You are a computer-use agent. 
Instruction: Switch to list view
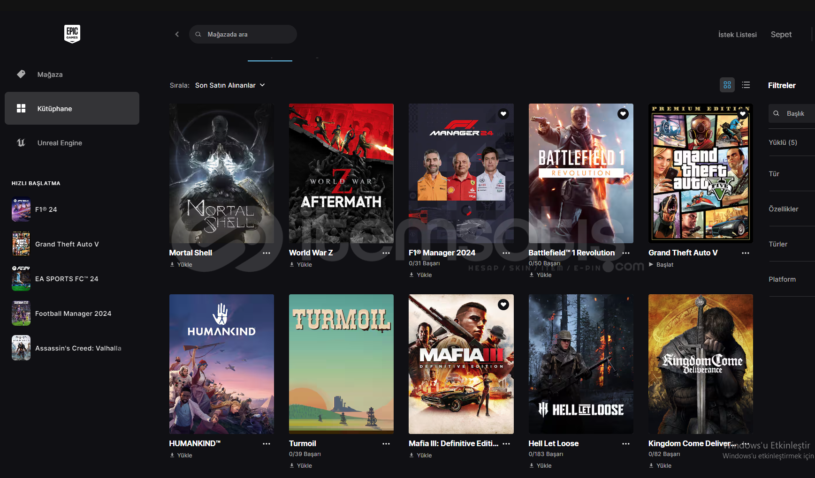click(x=746, y=85)
